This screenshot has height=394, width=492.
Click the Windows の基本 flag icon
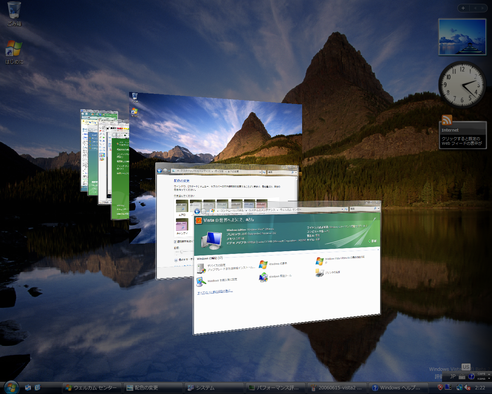(263, 264)
